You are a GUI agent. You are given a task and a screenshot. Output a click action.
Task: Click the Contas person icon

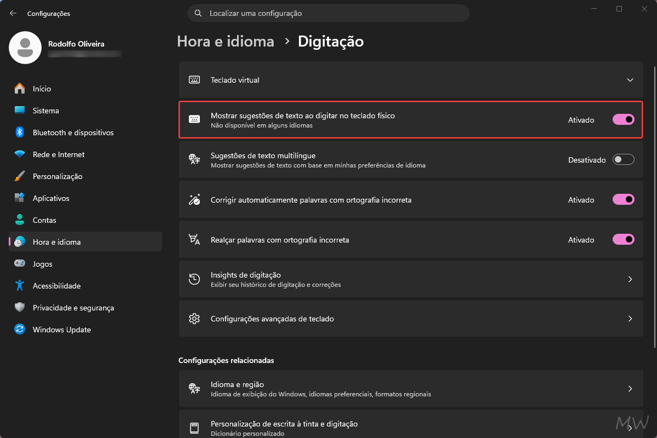click(x=20, y=220)
